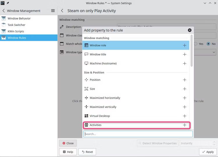The image size is (218, 157).
Task: Choose Size in the property list
Action: pyautogui.click(x=136, y=89)
